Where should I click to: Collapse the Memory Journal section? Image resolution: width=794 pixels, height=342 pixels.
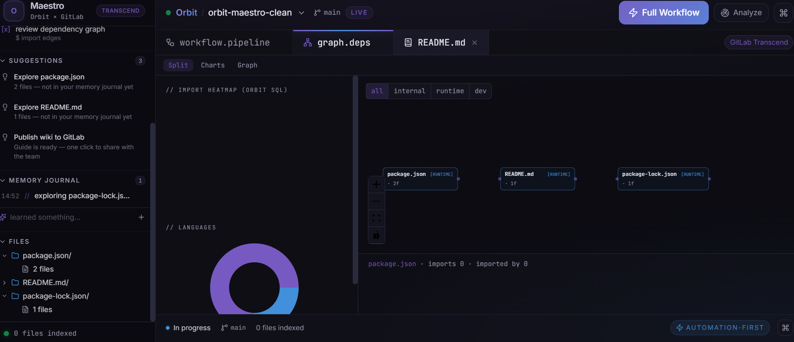3,180
